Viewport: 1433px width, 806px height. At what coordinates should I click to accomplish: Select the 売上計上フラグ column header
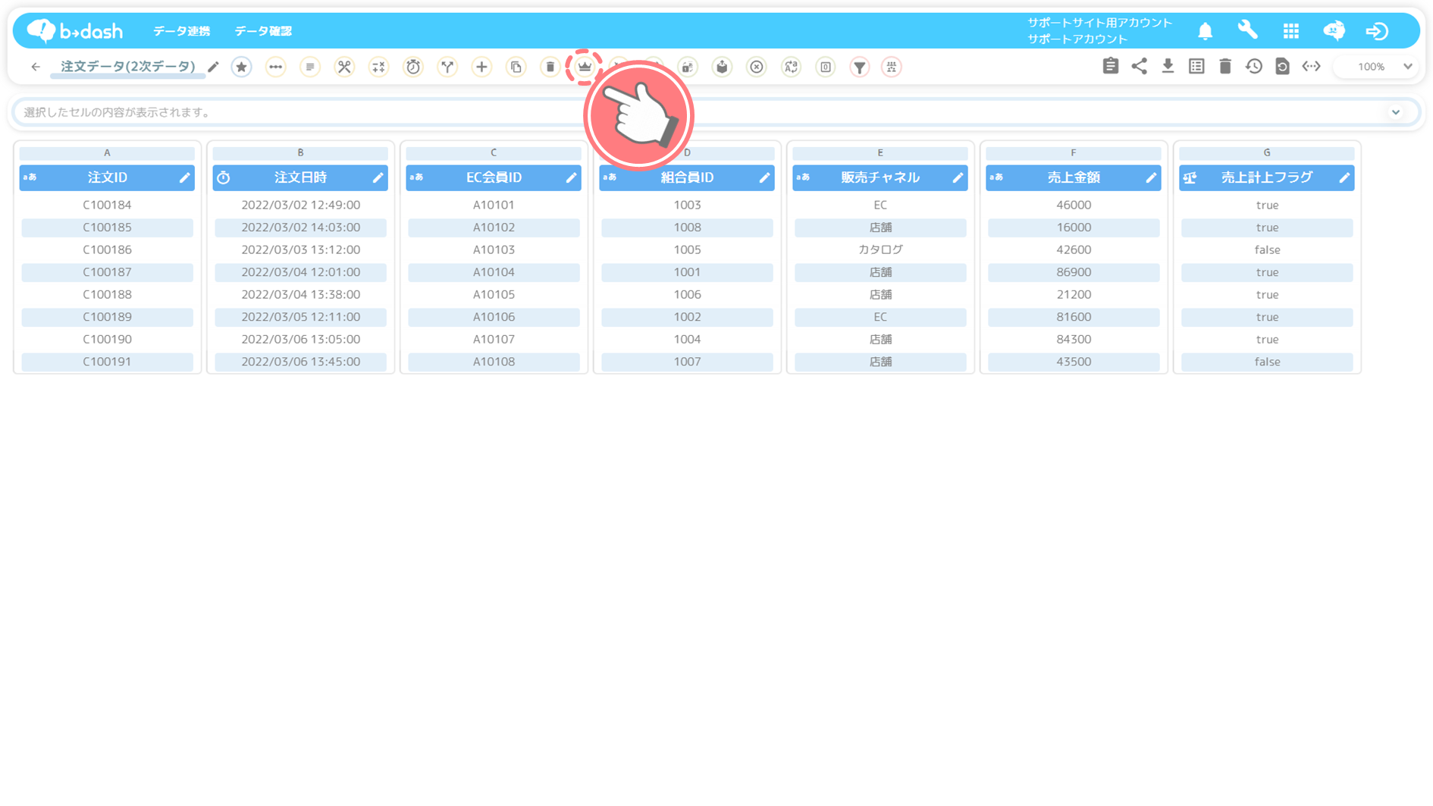coord(1267,177)
